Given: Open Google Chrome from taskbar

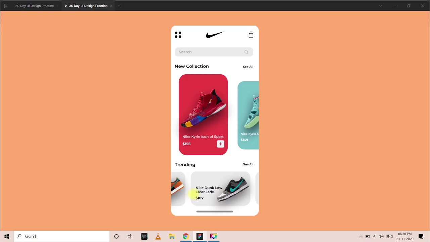Looking at the screenshot, I should (x=185, y=236).
